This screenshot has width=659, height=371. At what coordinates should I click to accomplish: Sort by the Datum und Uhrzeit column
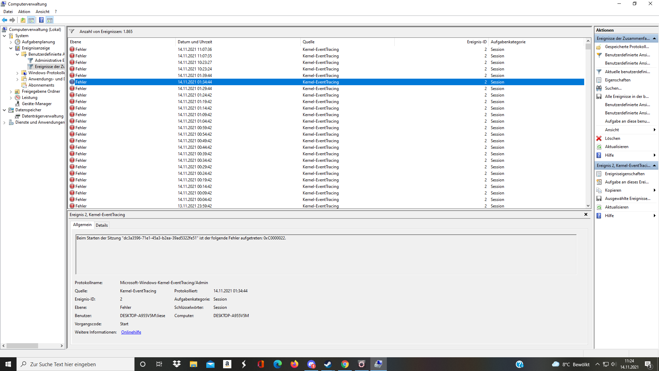coord(195,42)
